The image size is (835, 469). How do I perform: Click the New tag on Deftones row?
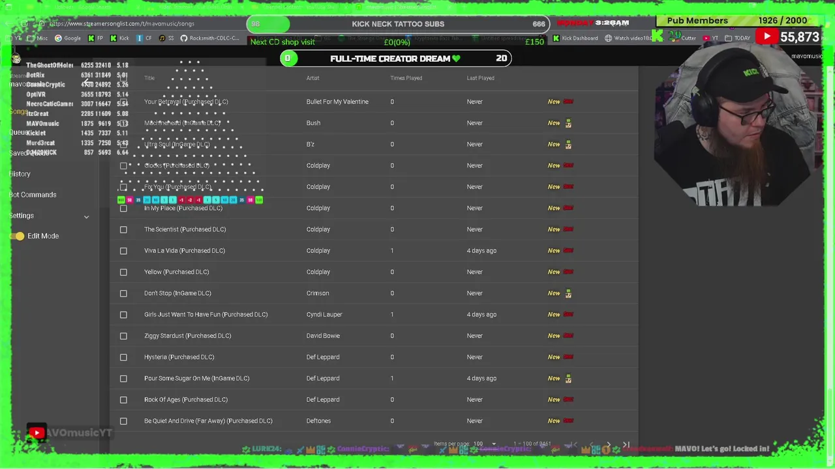coord(554,421)
